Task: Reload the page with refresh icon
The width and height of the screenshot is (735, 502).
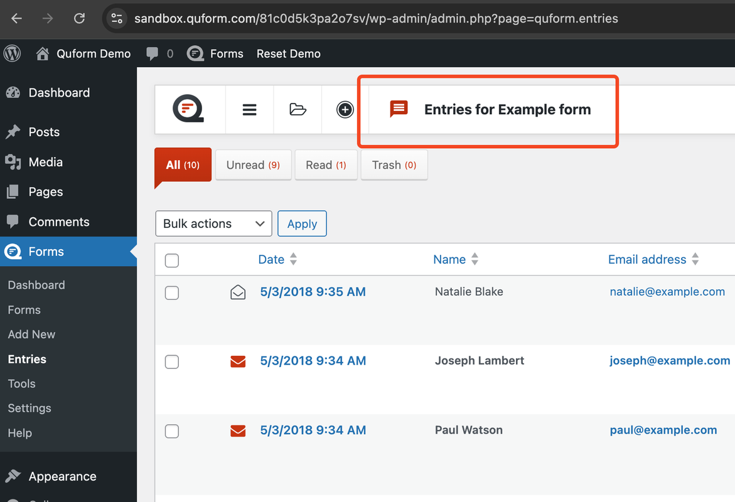Action: click(x=79, y=18)
